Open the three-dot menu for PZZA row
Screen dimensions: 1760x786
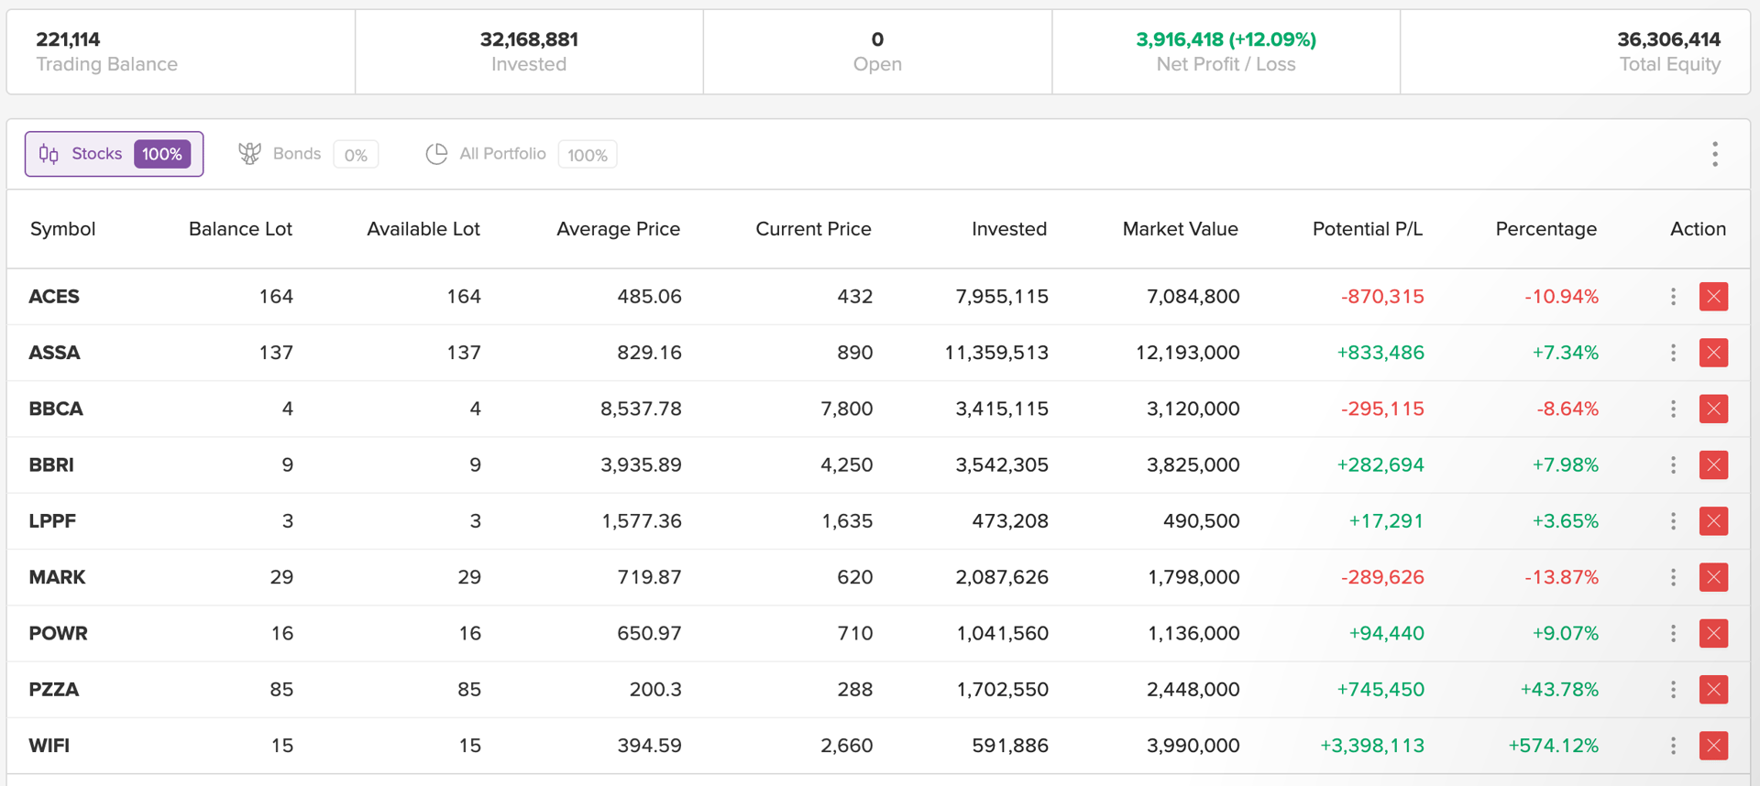(x=1673, y=690)
